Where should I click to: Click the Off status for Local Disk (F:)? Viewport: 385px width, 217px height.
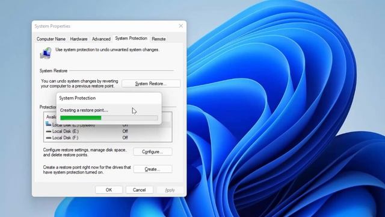pyautogui.click(x=125, y=138)
